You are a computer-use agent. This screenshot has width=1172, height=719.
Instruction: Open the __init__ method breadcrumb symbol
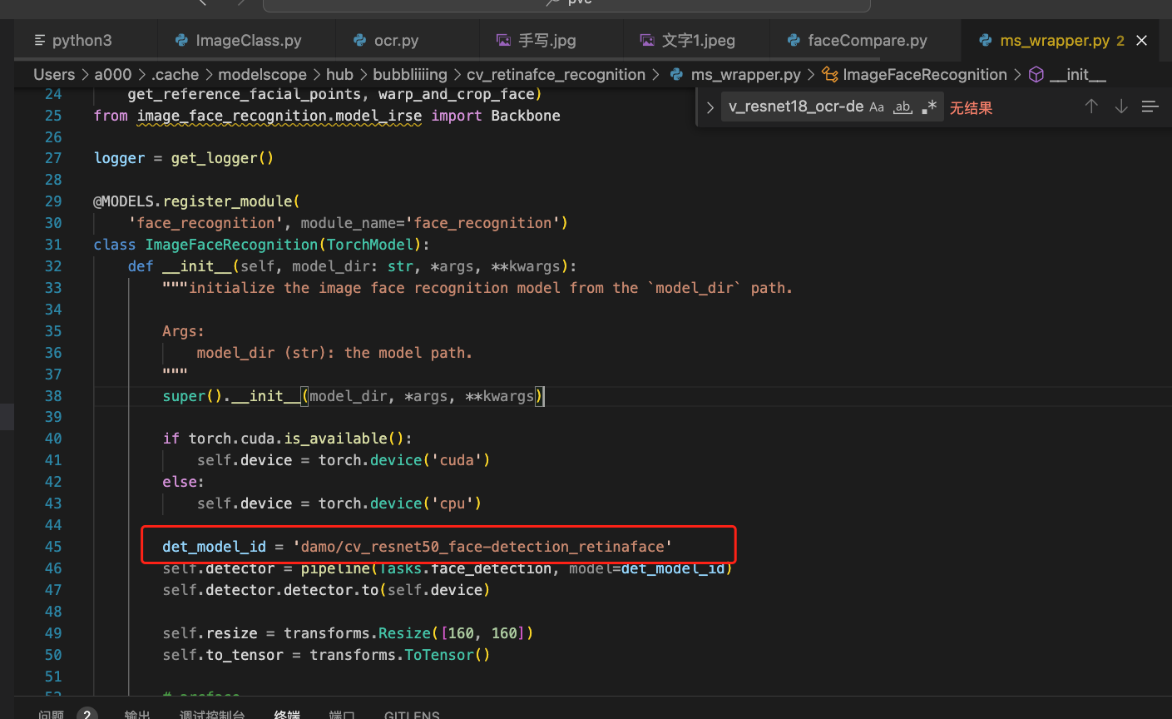(1077, 75)
